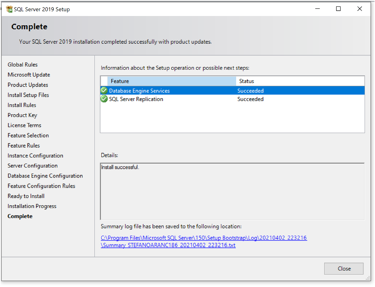Select the SQL Server Replication row
This screenshot has width=375, height=287.
coord(233,99)
